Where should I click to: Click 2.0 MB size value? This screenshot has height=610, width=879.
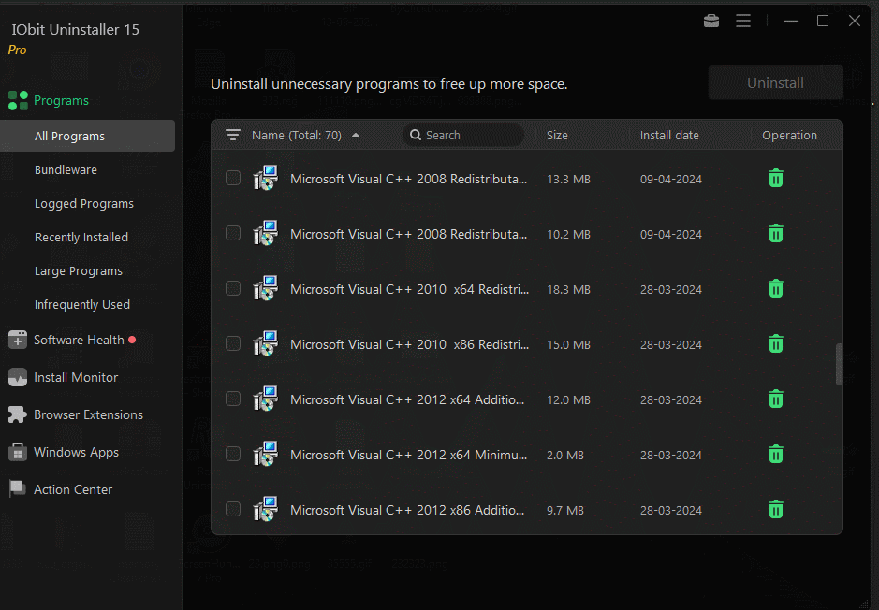(565, 455)
